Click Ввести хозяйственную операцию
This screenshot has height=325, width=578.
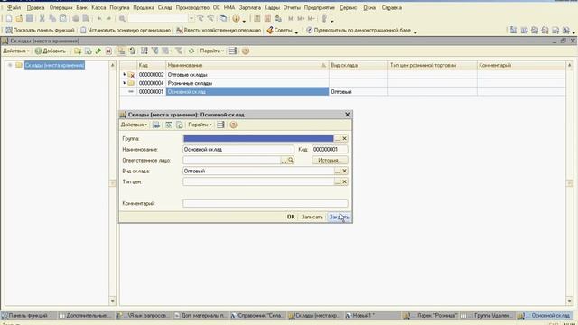tap(219, 30)
